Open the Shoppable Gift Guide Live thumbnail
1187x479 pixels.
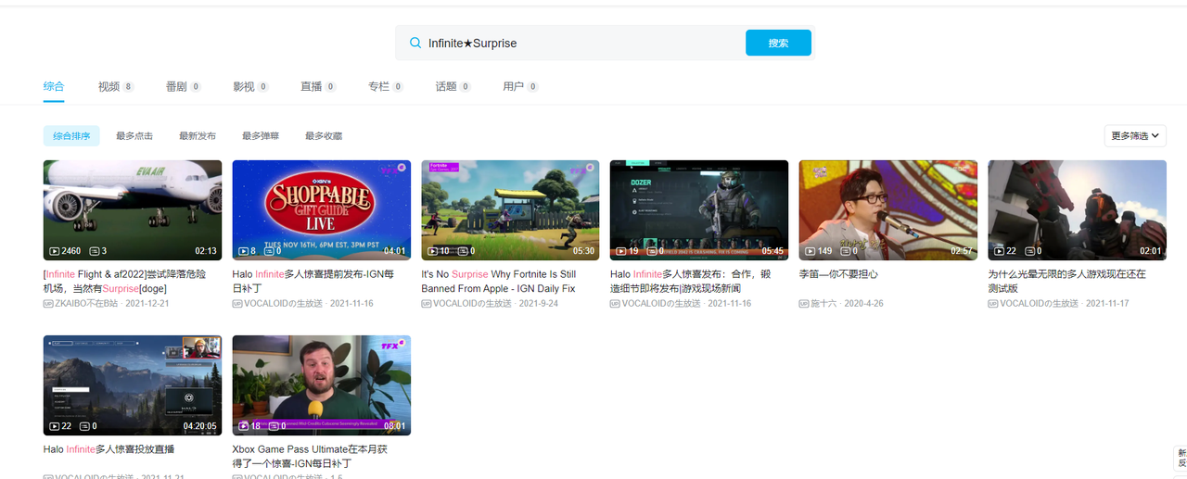(x=322, y=210)
